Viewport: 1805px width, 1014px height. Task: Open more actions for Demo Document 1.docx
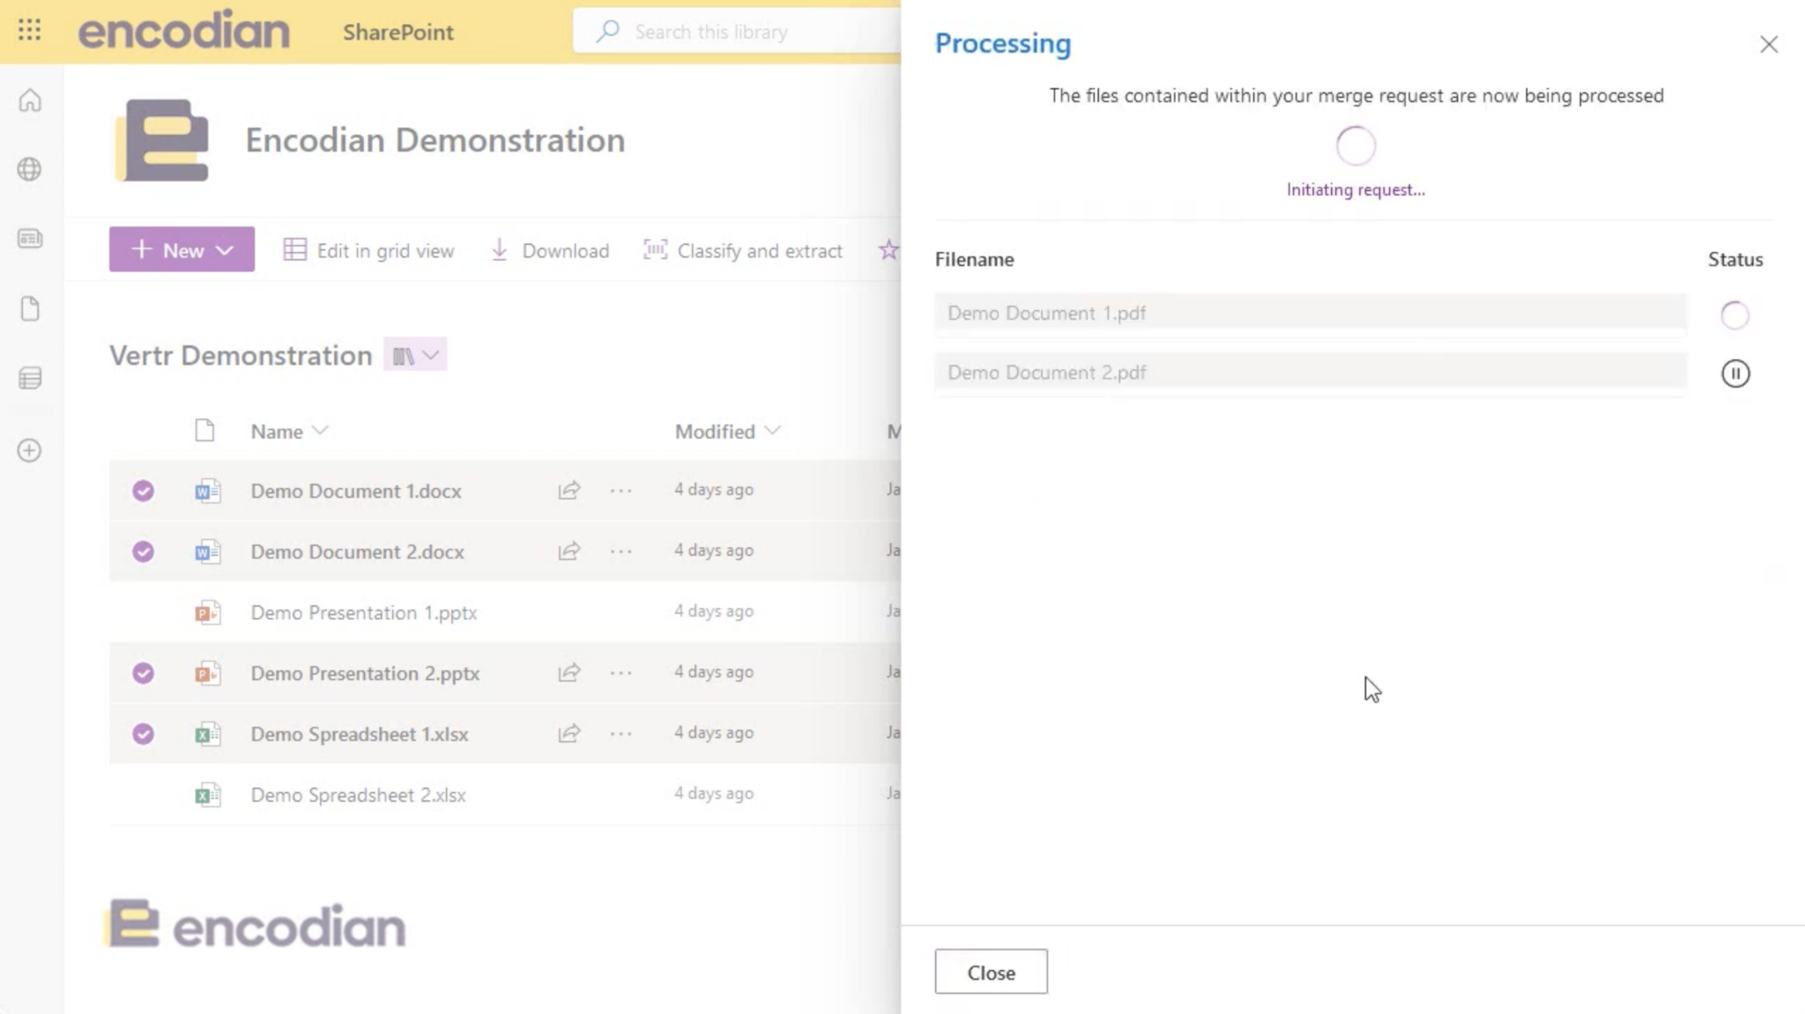click(x=621, y=490)
